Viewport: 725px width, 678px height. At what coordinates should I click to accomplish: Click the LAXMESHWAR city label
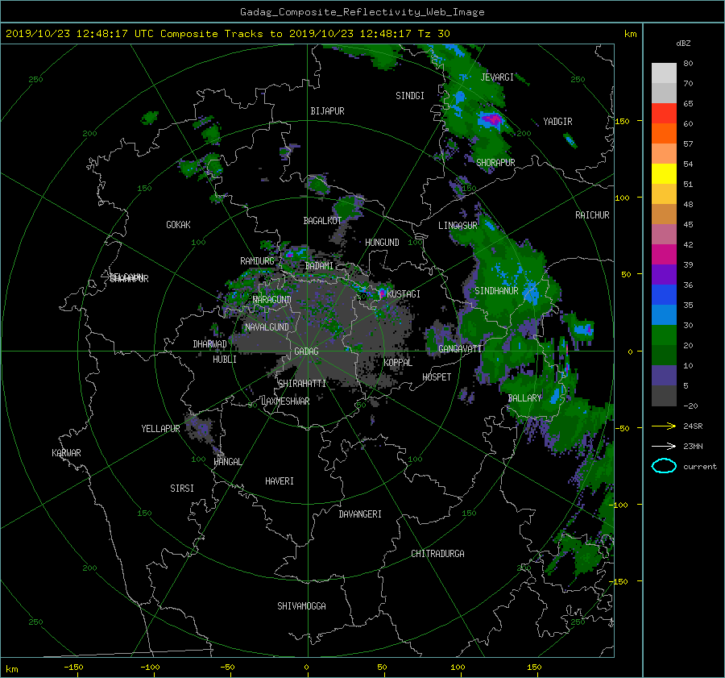[286, 401]
